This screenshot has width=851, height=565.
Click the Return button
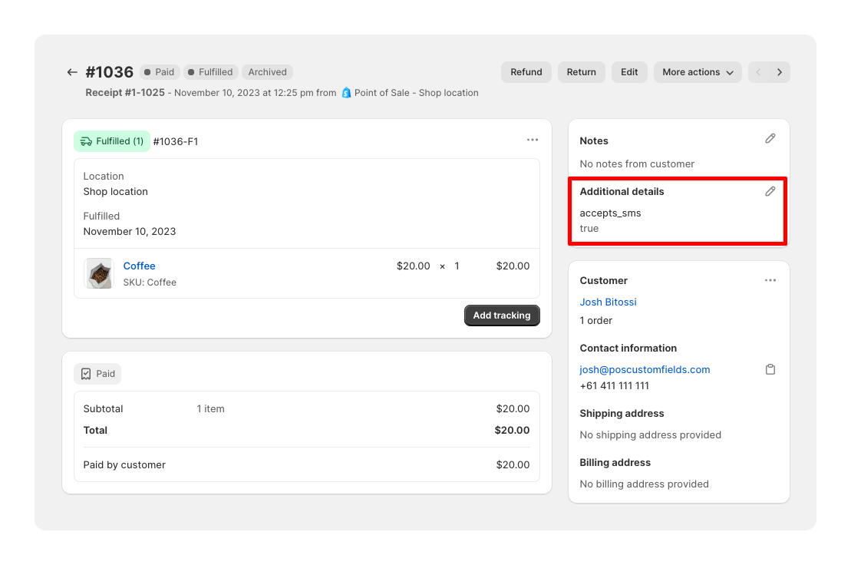[x=581, y=71]
